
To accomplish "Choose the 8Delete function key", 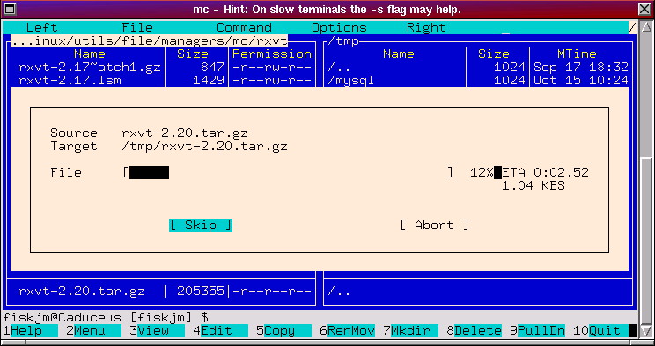I will pos(474,330).
